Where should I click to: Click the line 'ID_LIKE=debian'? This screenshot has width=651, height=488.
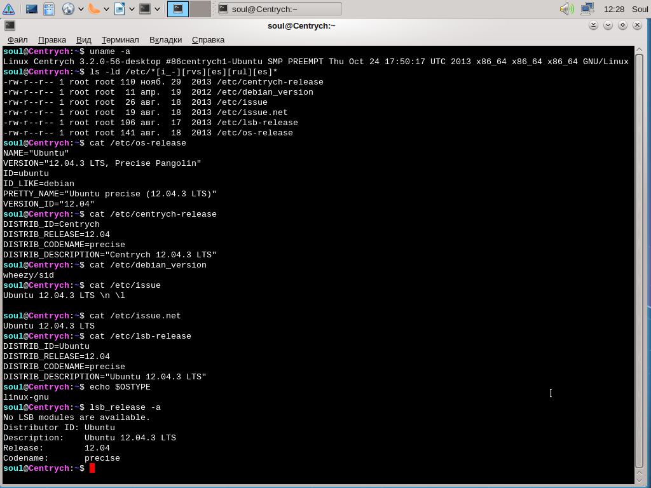(39, 184)
